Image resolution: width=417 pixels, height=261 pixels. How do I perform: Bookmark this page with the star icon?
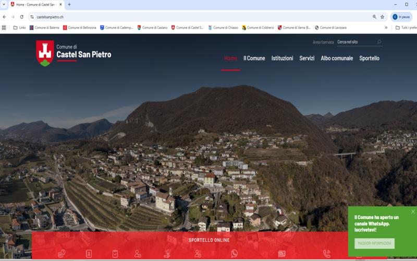[x=382, y=17]
